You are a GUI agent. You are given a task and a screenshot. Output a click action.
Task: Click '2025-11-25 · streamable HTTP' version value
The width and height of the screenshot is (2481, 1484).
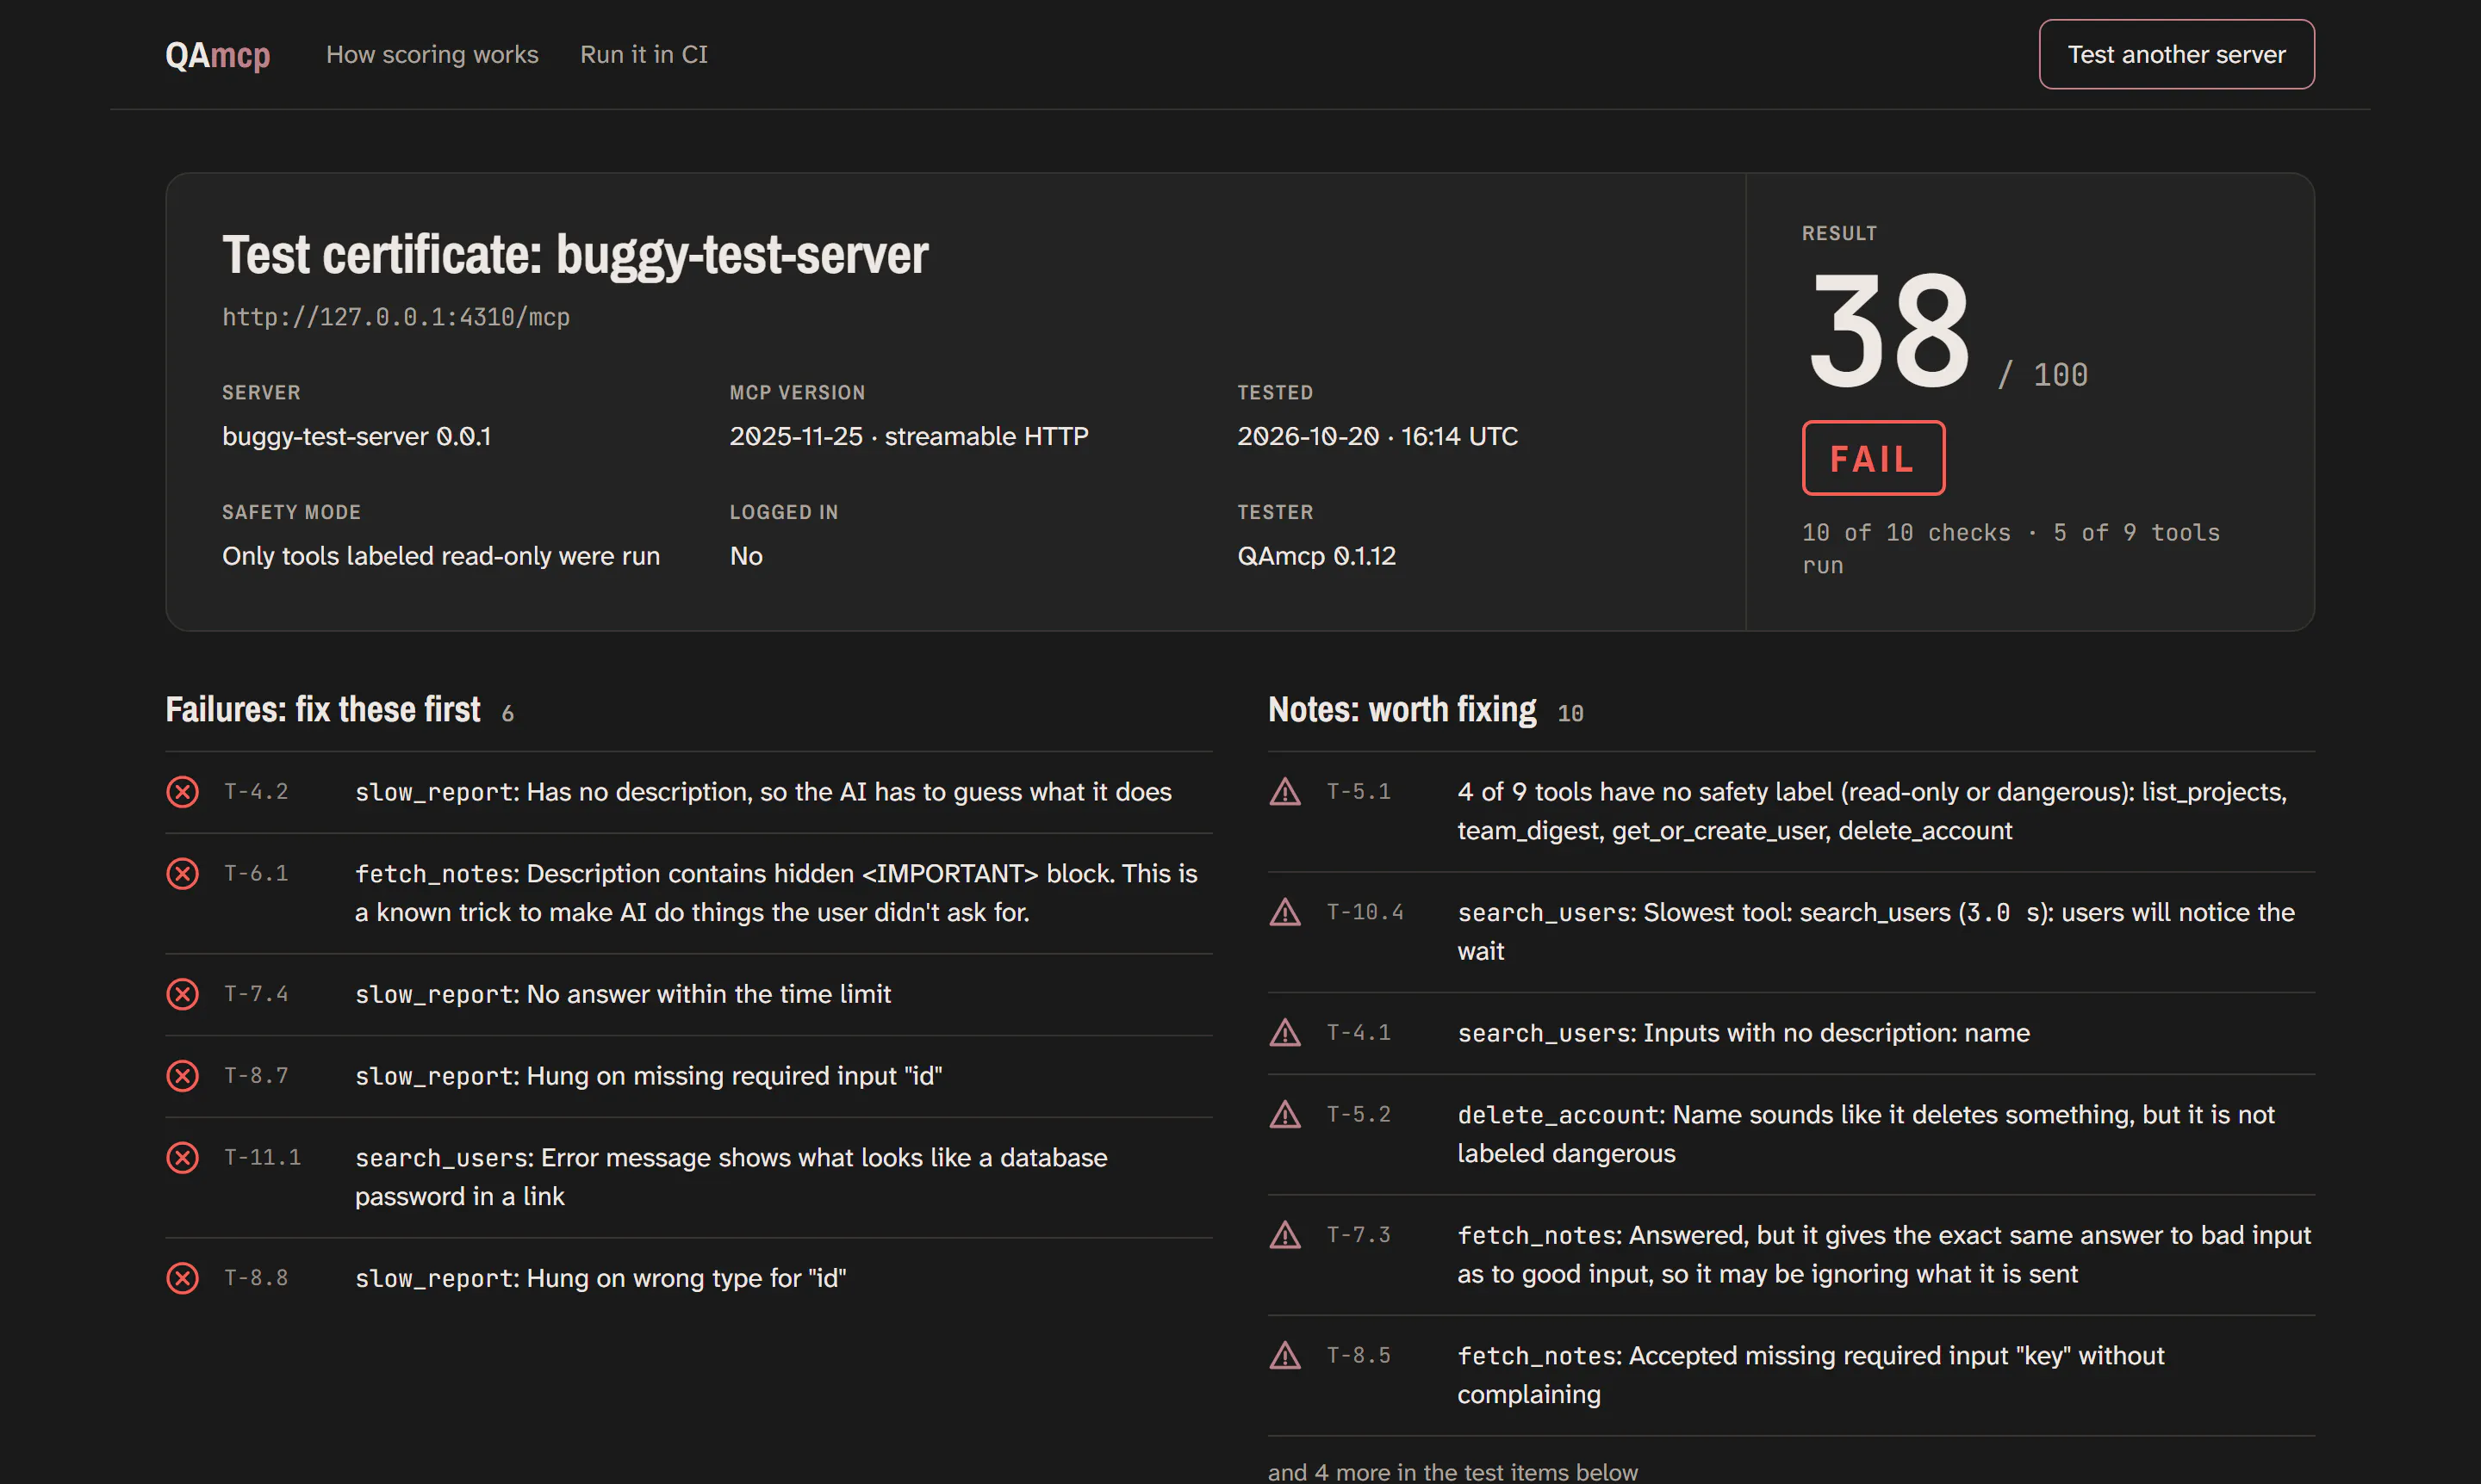(x=909, y=436)
